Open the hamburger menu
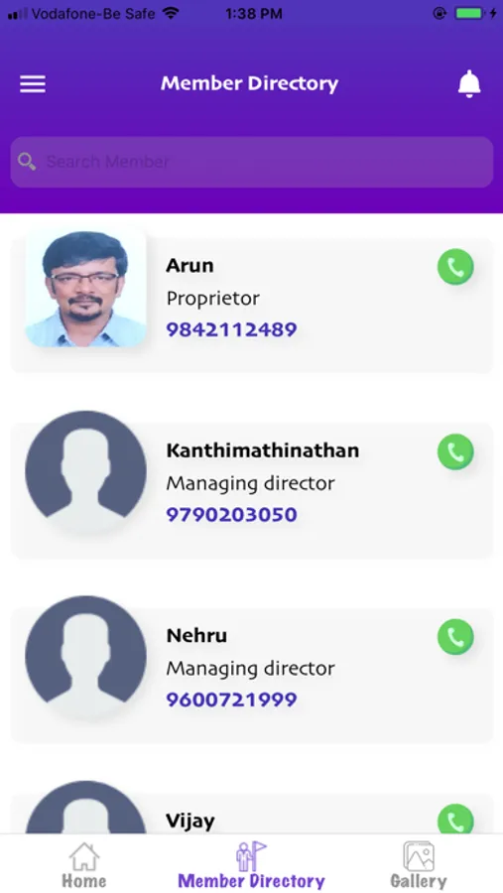Viewport: 503px width, 893px height. coord(33,84)
